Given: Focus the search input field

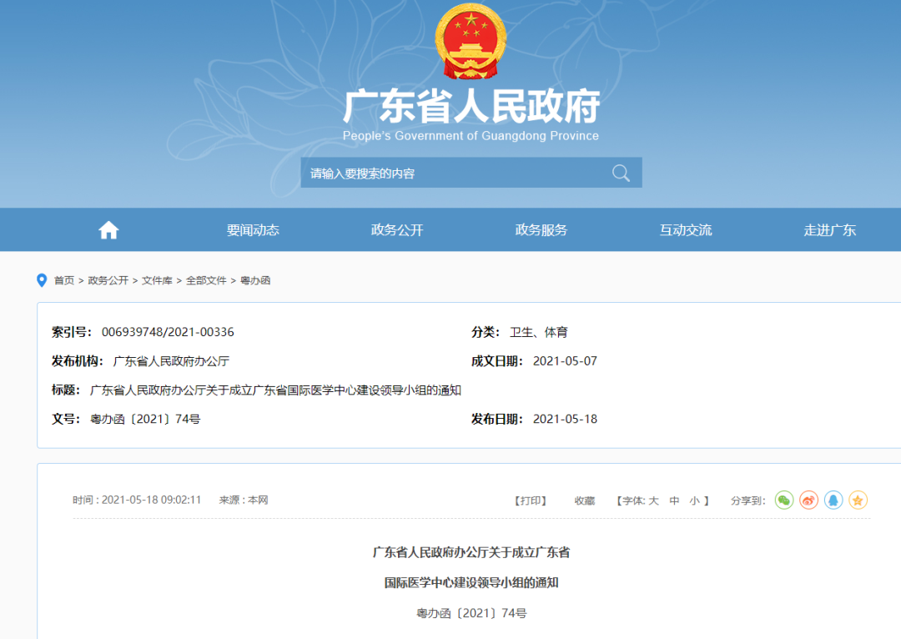Looking at the screenshot, I should point(450,173).
